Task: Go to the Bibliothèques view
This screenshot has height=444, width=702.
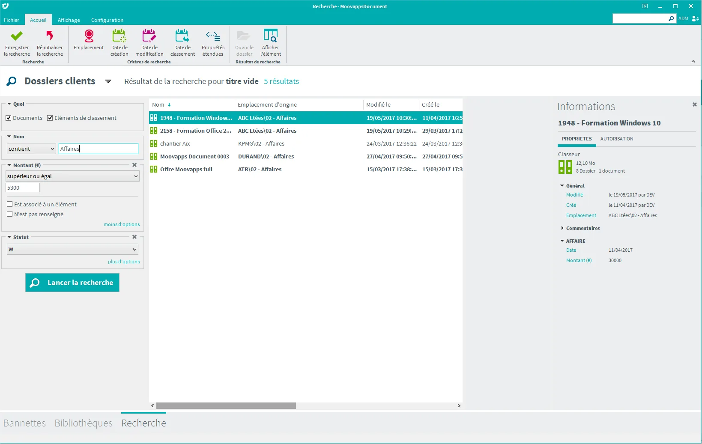Action: pyautogui.click(x=84, y=423)
